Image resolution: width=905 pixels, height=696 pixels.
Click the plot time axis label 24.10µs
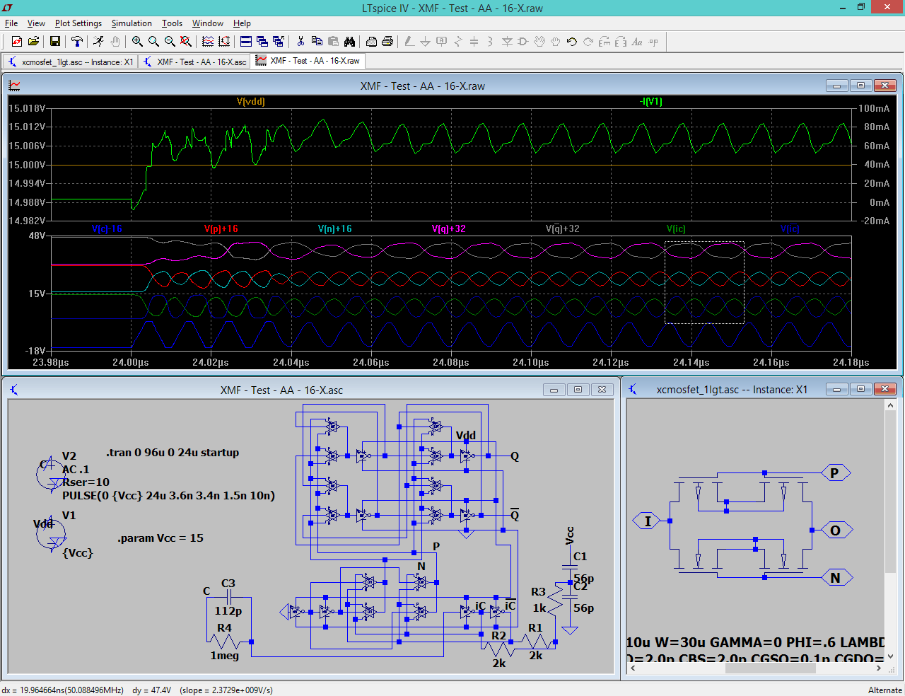pos(530,362)
